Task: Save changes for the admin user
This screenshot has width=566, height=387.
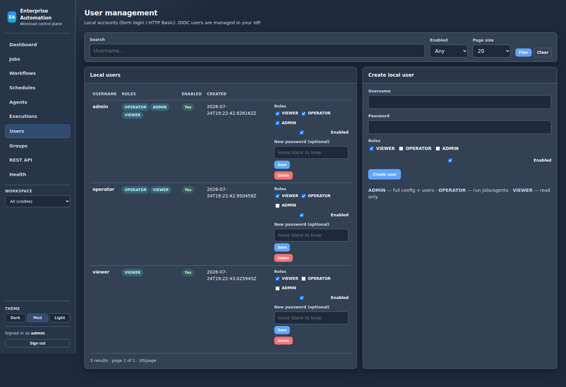Action: [282, 165]
